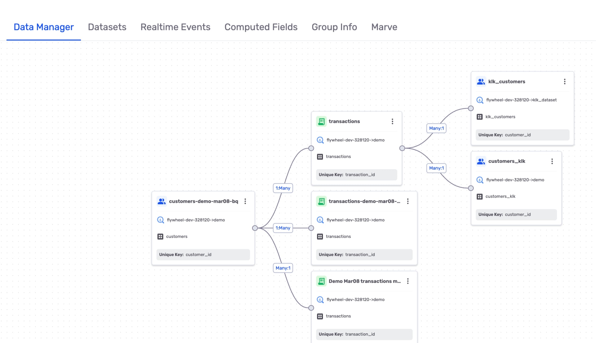Open options menu for customers_klk card

[552, 161]
